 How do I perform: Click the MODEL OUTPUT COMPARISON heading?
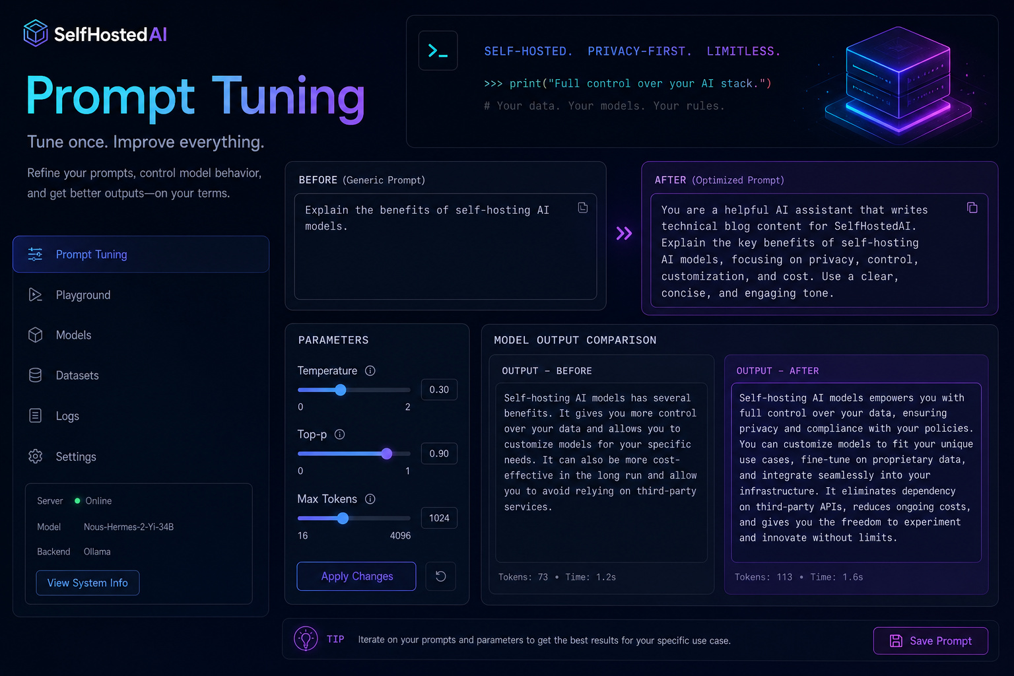tap(575, 340)
